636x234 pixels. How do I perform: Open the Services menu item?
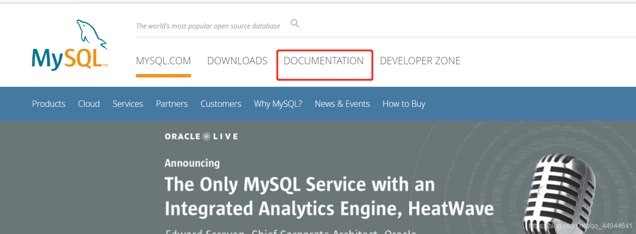(128, 104)
